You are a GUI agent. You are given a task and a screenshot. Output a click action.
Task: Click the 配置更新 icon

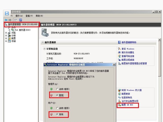(x=119, y=94)
